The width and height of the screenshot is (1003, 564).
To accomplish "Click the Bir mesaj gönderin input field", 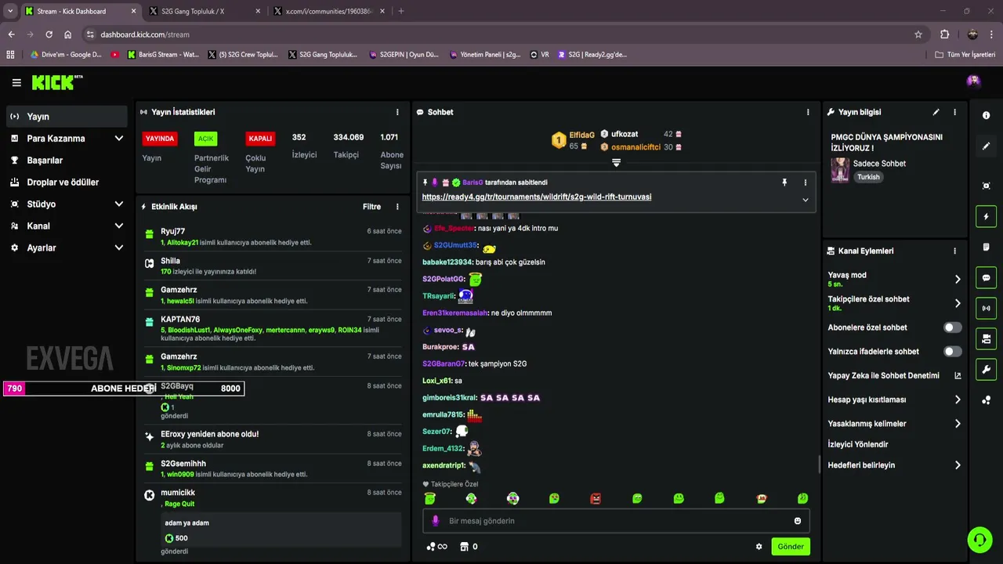I will tap(616, 521).
